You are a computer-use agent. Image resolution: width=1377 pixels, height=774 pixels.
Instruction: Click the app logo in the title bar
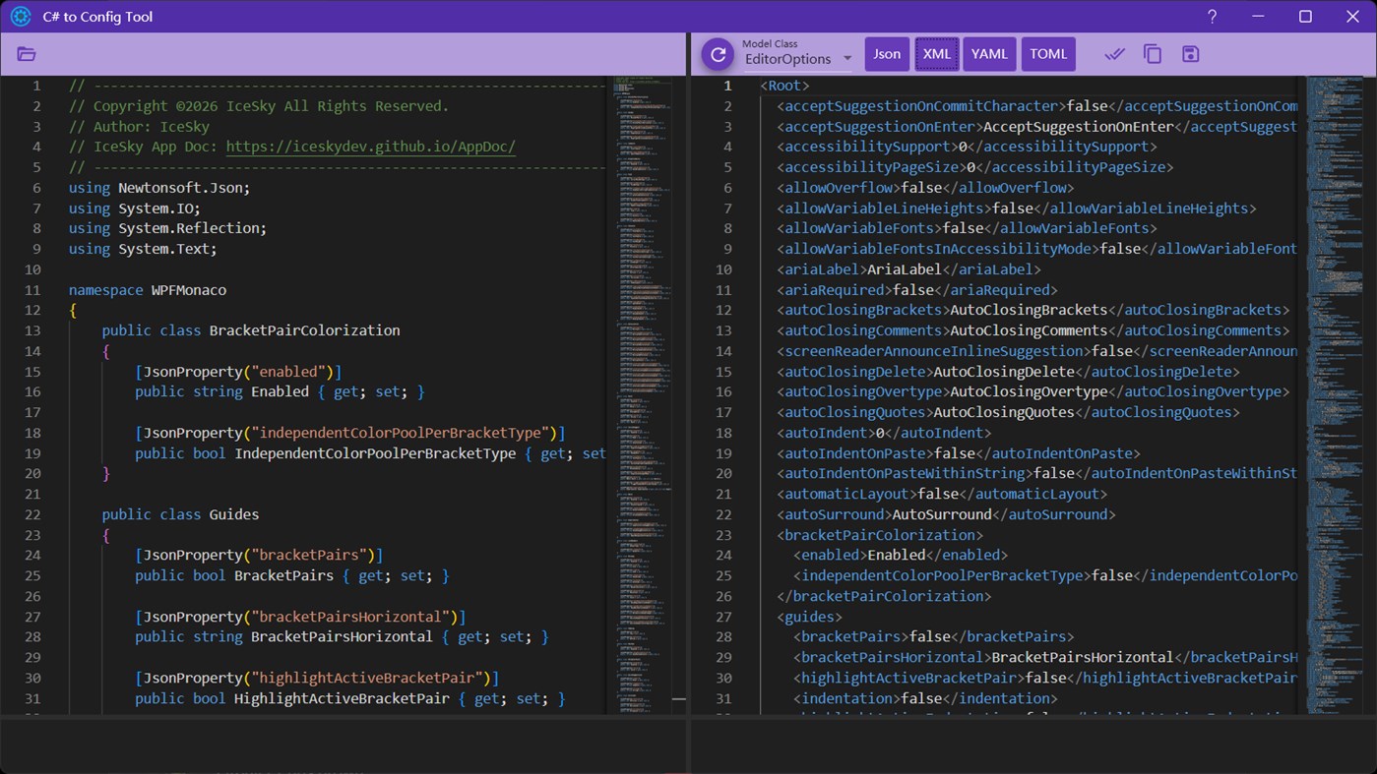point(21,17)
